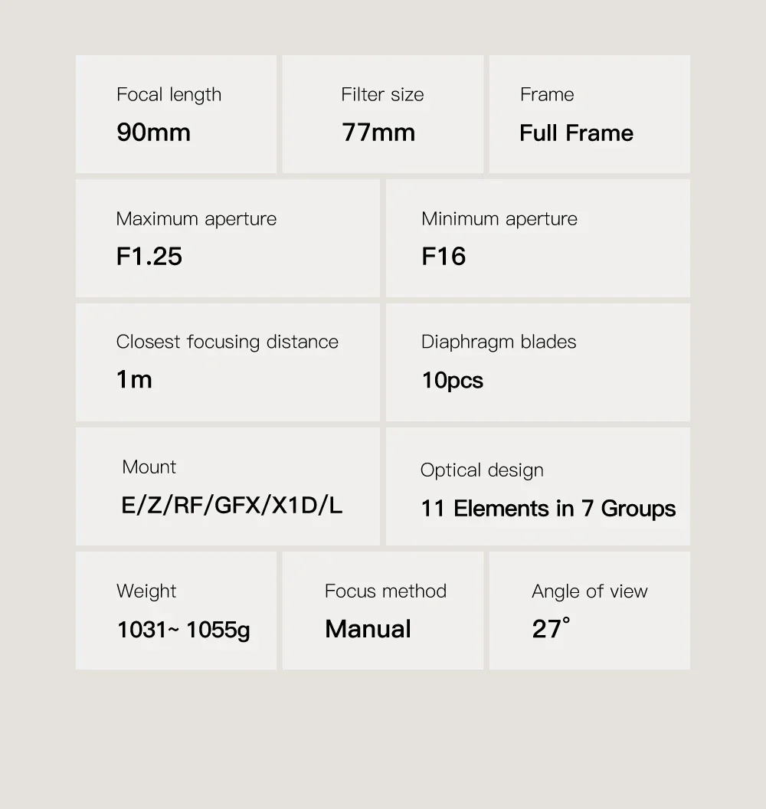Select the Maximum aperture card

228,238
